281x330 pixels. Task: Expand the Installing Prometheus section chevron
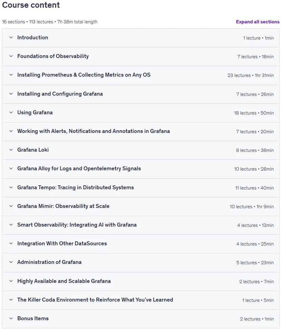pos(11,75)
